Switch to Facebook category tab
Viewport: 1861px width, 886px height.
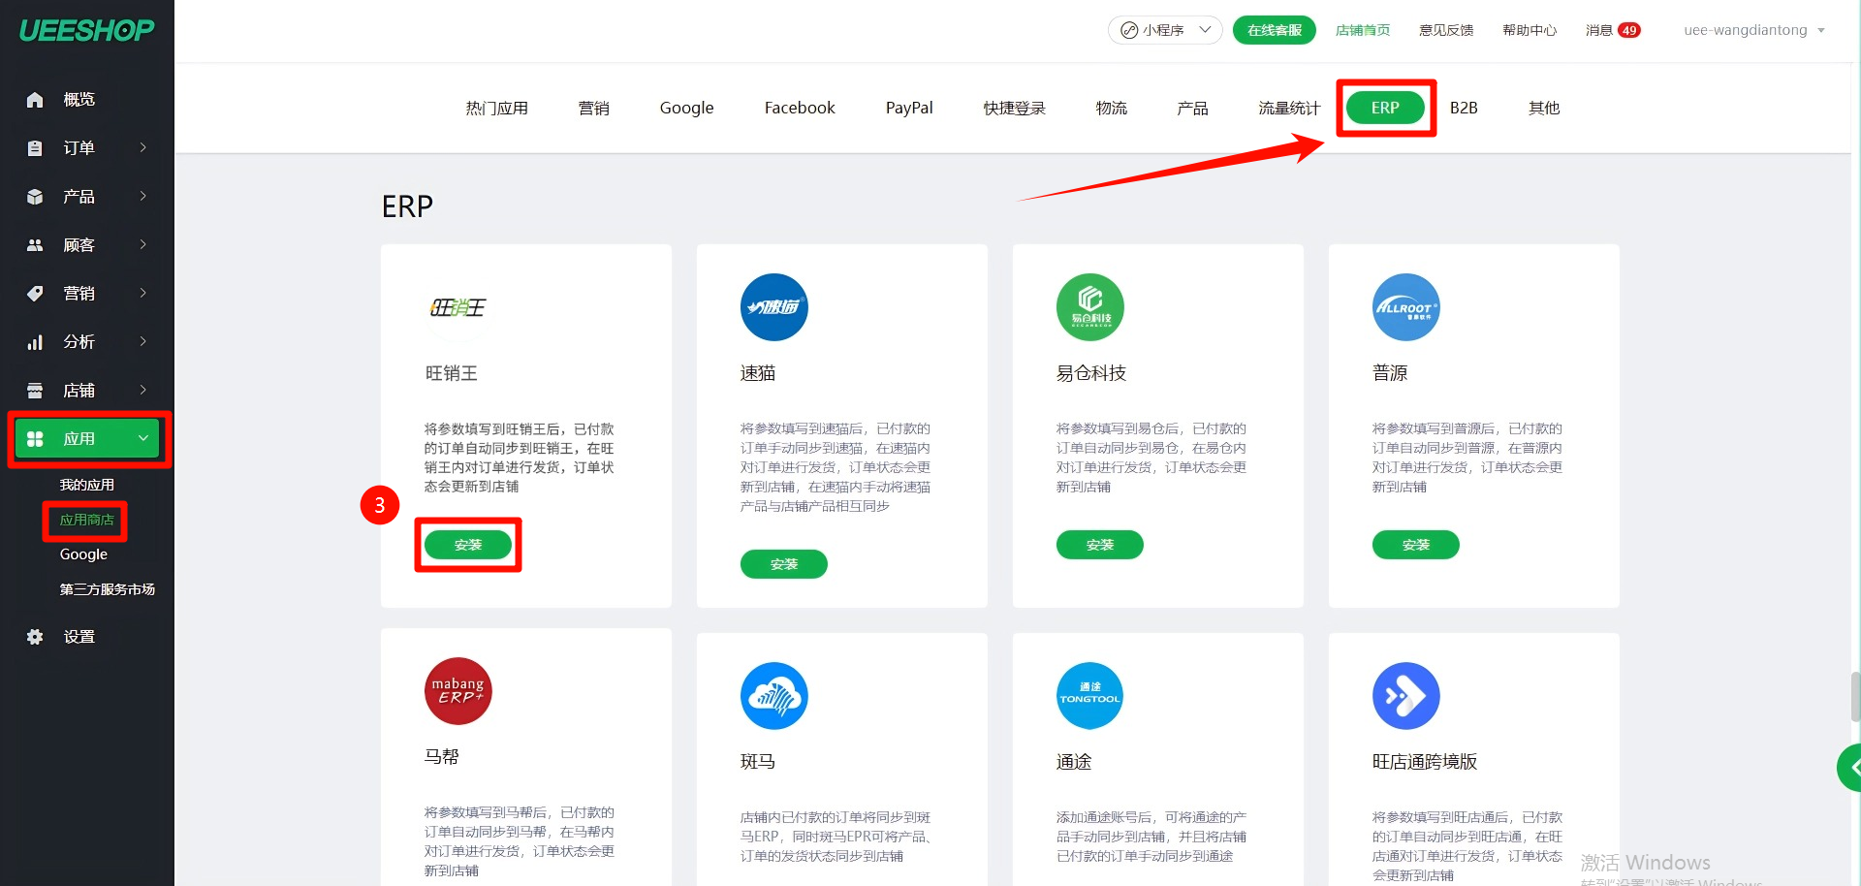tap(800, 108)
